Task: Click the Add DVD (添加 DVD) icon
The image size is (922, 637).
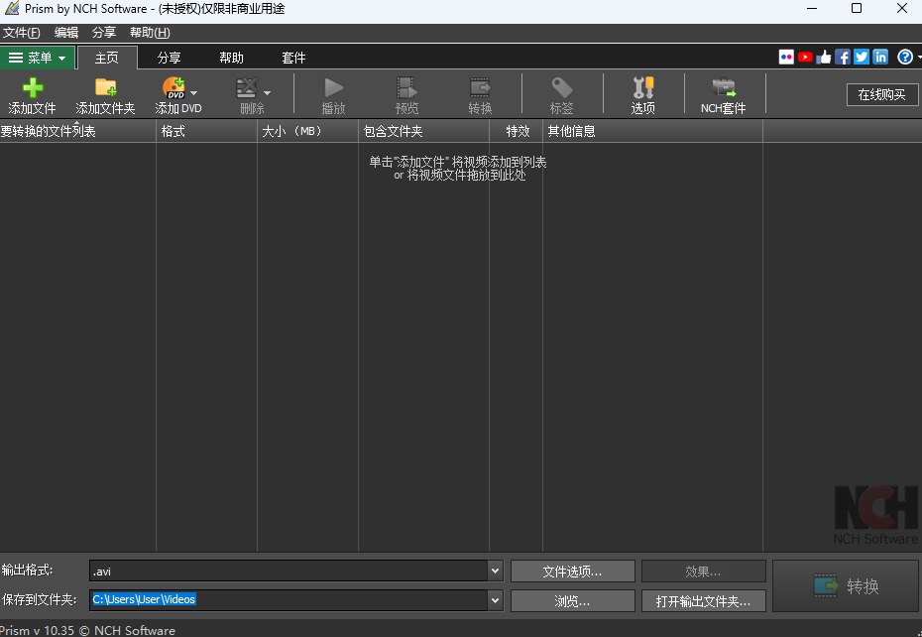Action: point(174,87)
